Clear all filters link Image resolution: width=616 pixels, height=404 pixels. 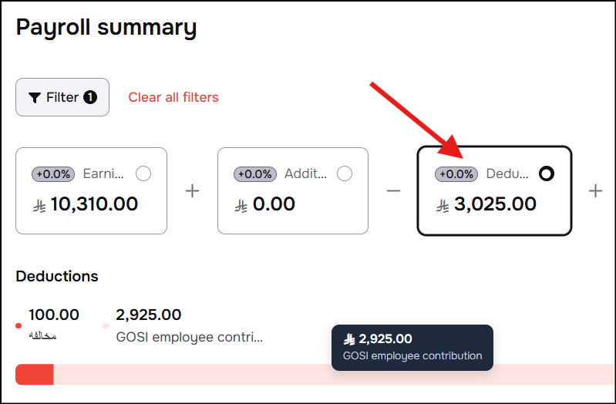pos(173,97)
